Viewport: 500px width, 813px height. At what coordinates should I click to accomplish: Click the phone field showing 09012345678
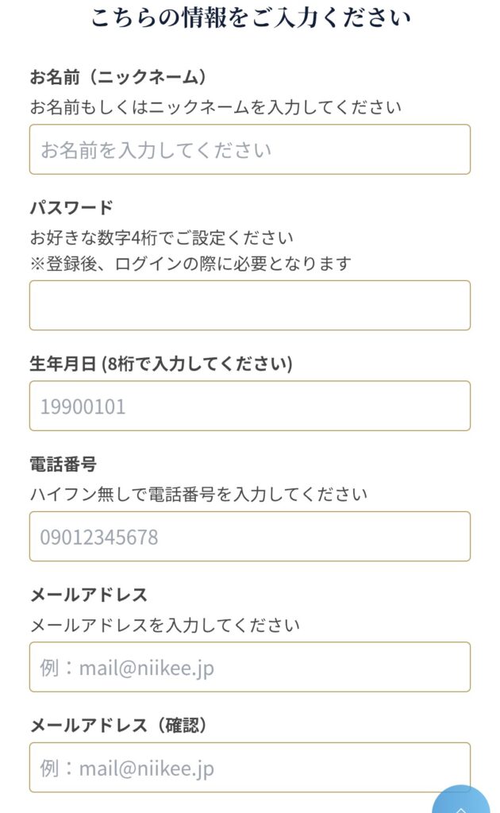tap(249, 536)
